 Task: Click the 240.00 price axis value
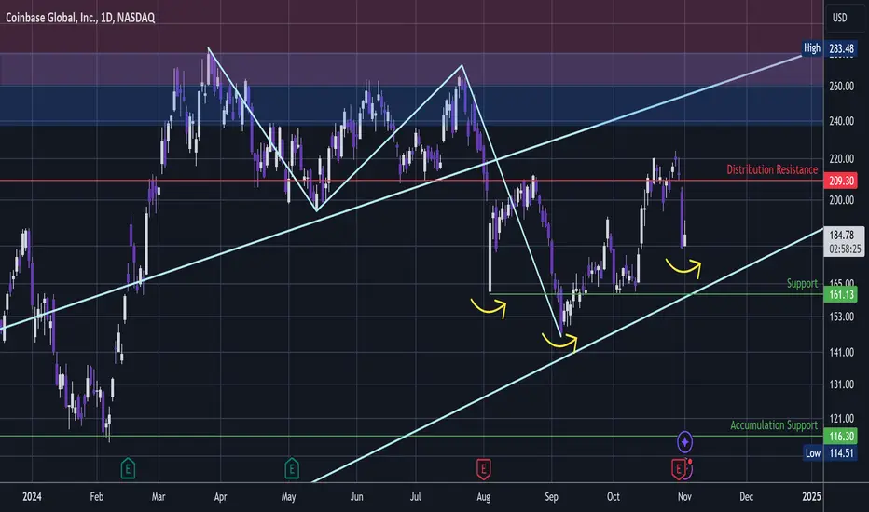(841, 121)
